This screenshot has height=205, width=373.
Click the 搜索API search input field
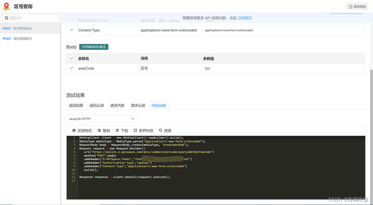31,18
